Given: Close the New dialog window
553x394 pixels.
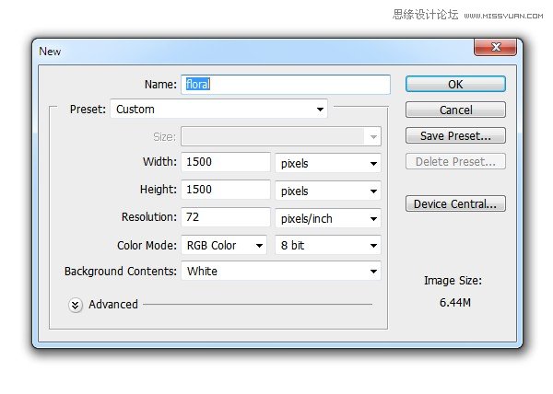Looking at the screenshot, I should (x=493, y=48).
